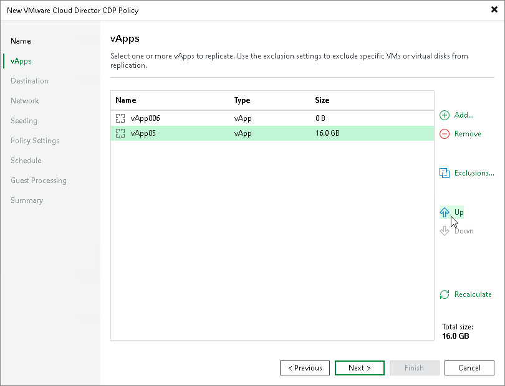Sort by the Type column header
The width and height of the screenshot is (505, 386).
(x=242, y=100)
